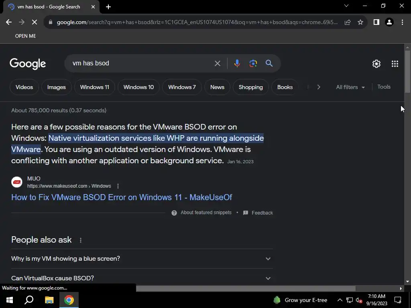Start voice search with the microphone icon
This screenshot has width=411, height=308.
[x=237, y=63]
